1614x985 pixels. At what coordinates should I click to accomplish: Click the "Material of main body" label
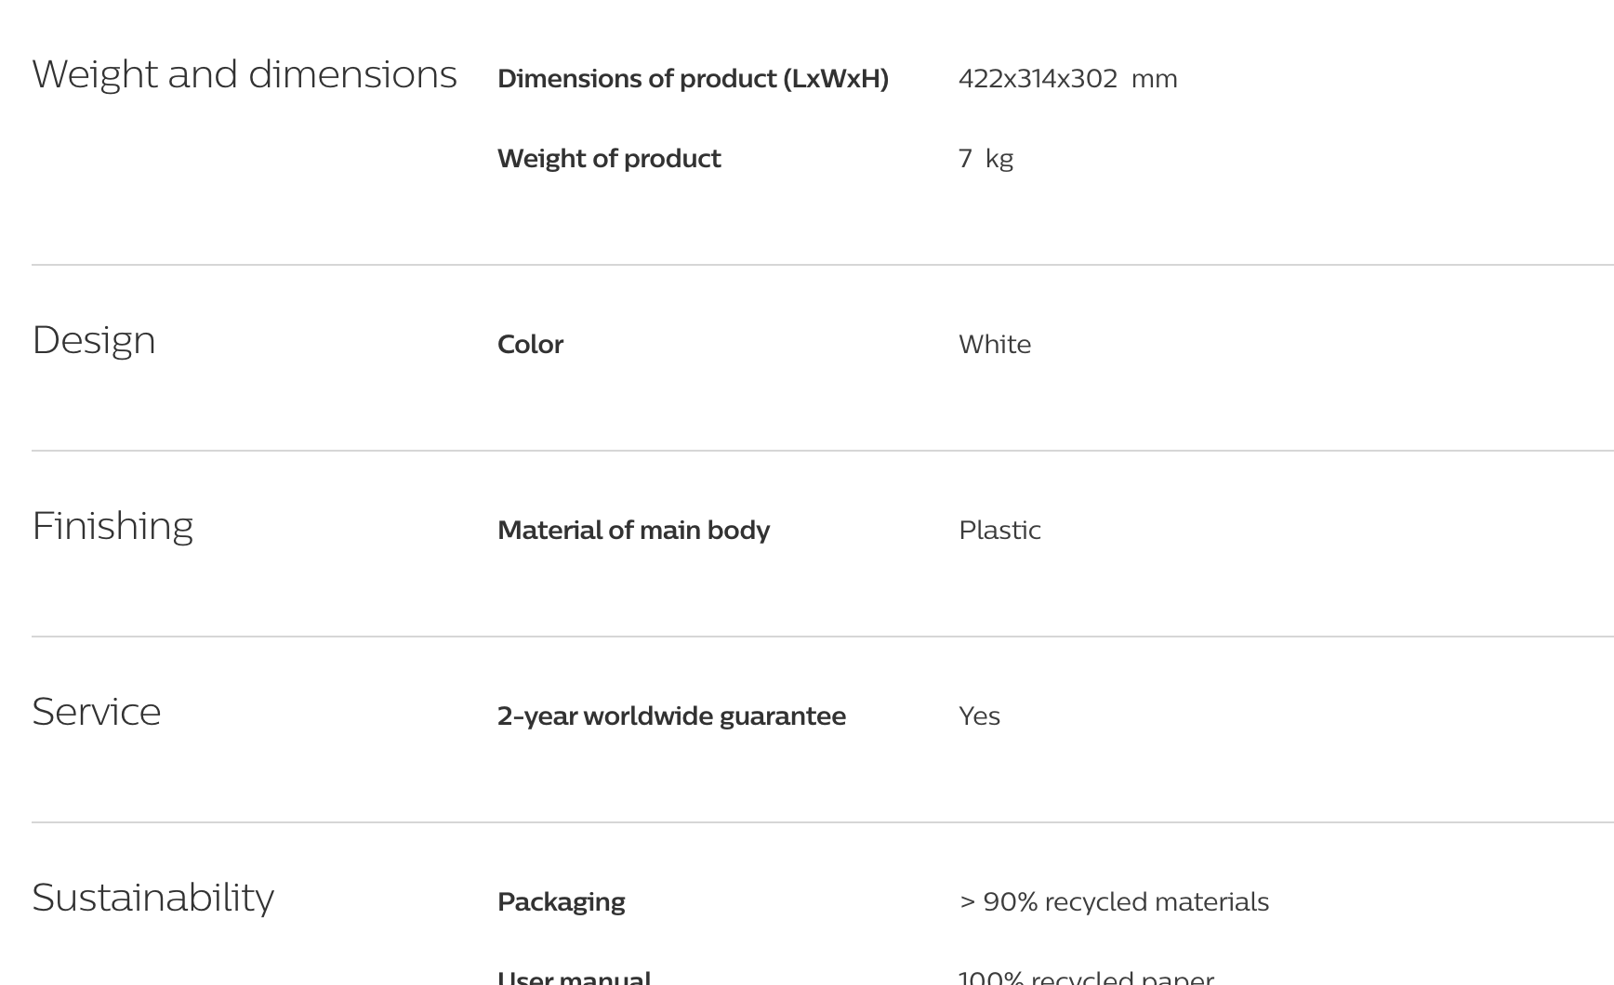(x=633, y=531)
